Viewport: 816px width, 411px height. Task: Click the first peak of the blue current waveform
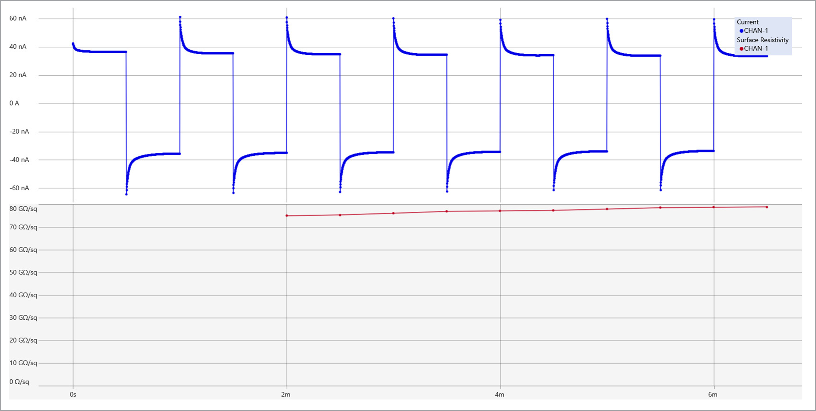180,16
